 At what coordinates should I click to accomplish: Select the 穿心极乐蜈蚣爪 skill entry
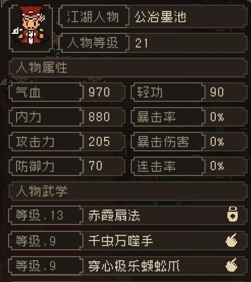coord(128,265)
